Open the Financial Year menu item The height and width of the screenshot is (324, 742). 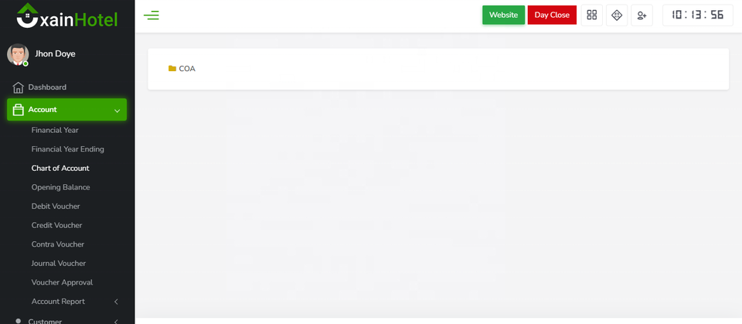coord(55,130)
